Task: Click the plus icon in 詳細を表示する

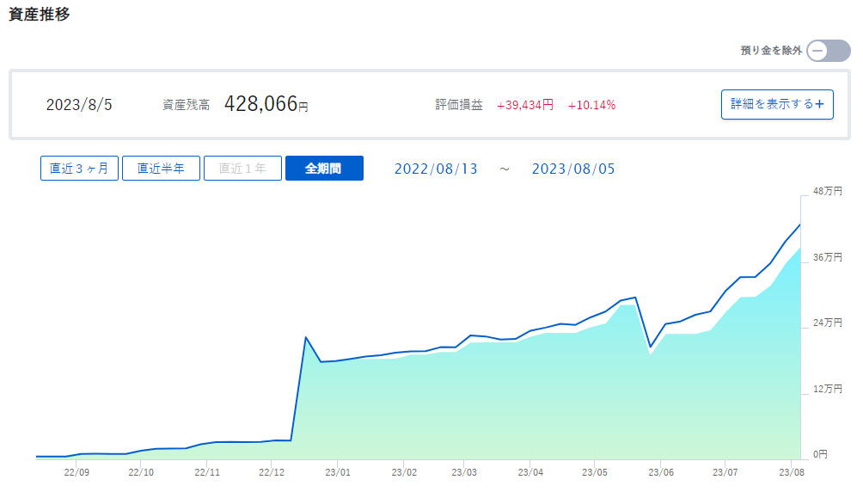Action: pos(819,104)
